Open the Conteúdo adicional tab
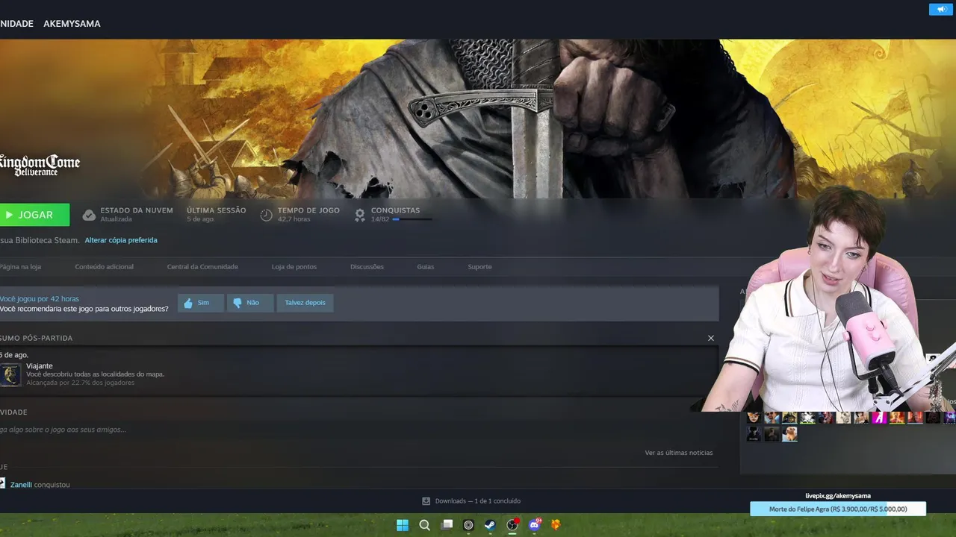 pos(105,266)
